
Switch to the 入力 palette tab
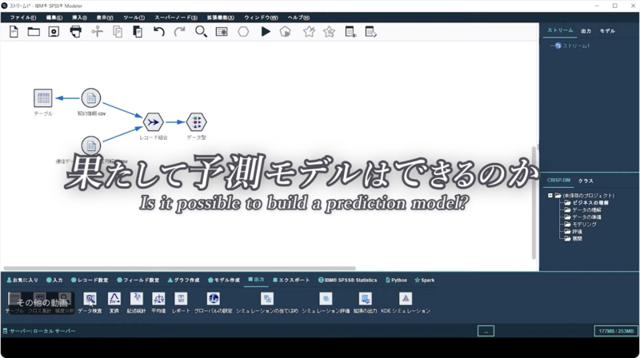[x=54, y=280]
